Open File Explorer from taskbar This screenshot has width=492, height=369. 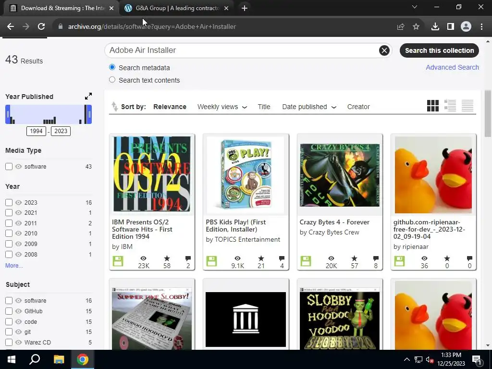(x=59, y=359)
